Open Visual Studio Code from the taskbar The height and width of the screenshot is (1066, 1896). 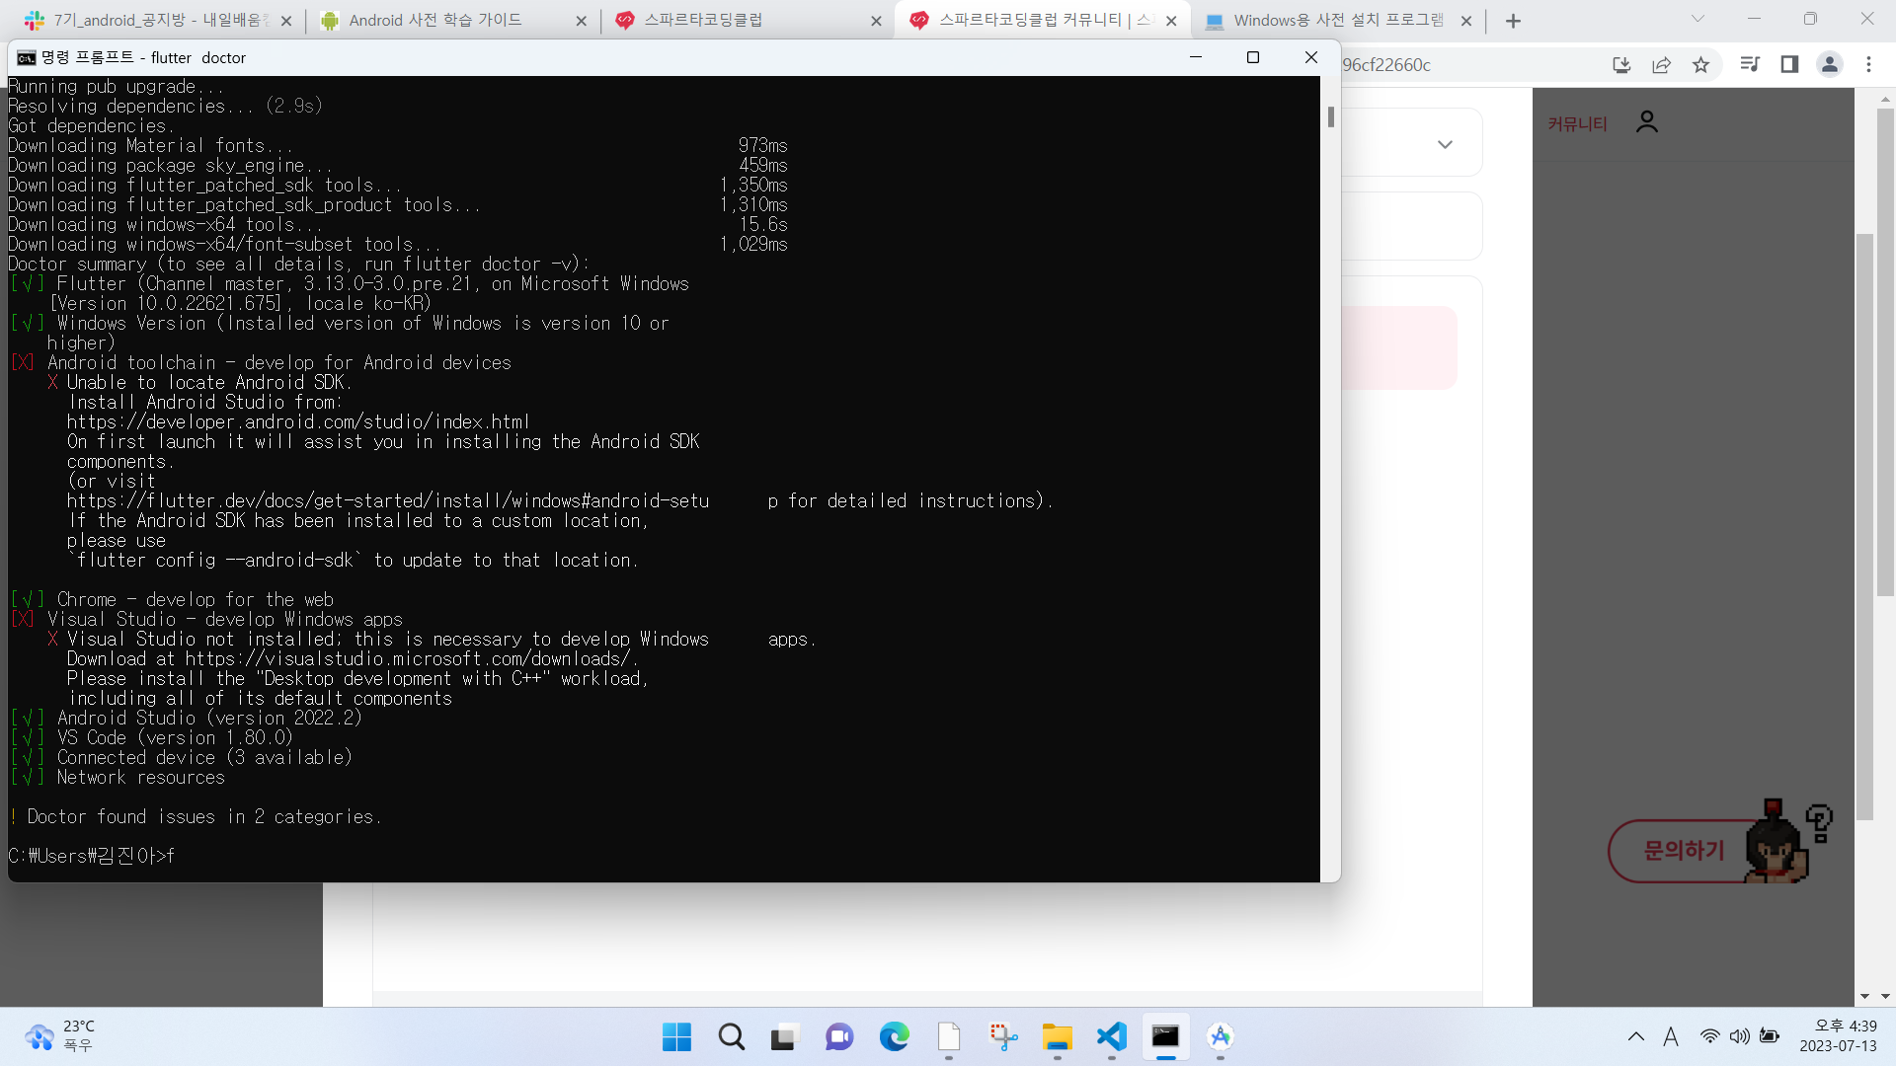click(x=1112, y=1036)
